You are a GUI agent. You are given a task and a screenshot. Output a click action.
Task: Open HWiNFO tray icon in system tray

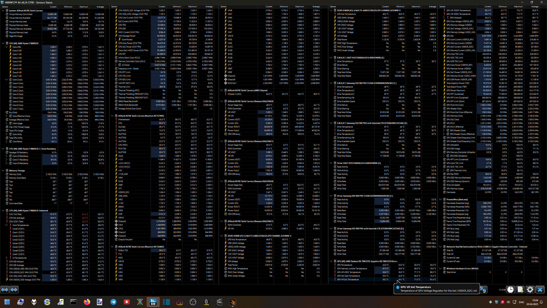[x=496, y=302]
